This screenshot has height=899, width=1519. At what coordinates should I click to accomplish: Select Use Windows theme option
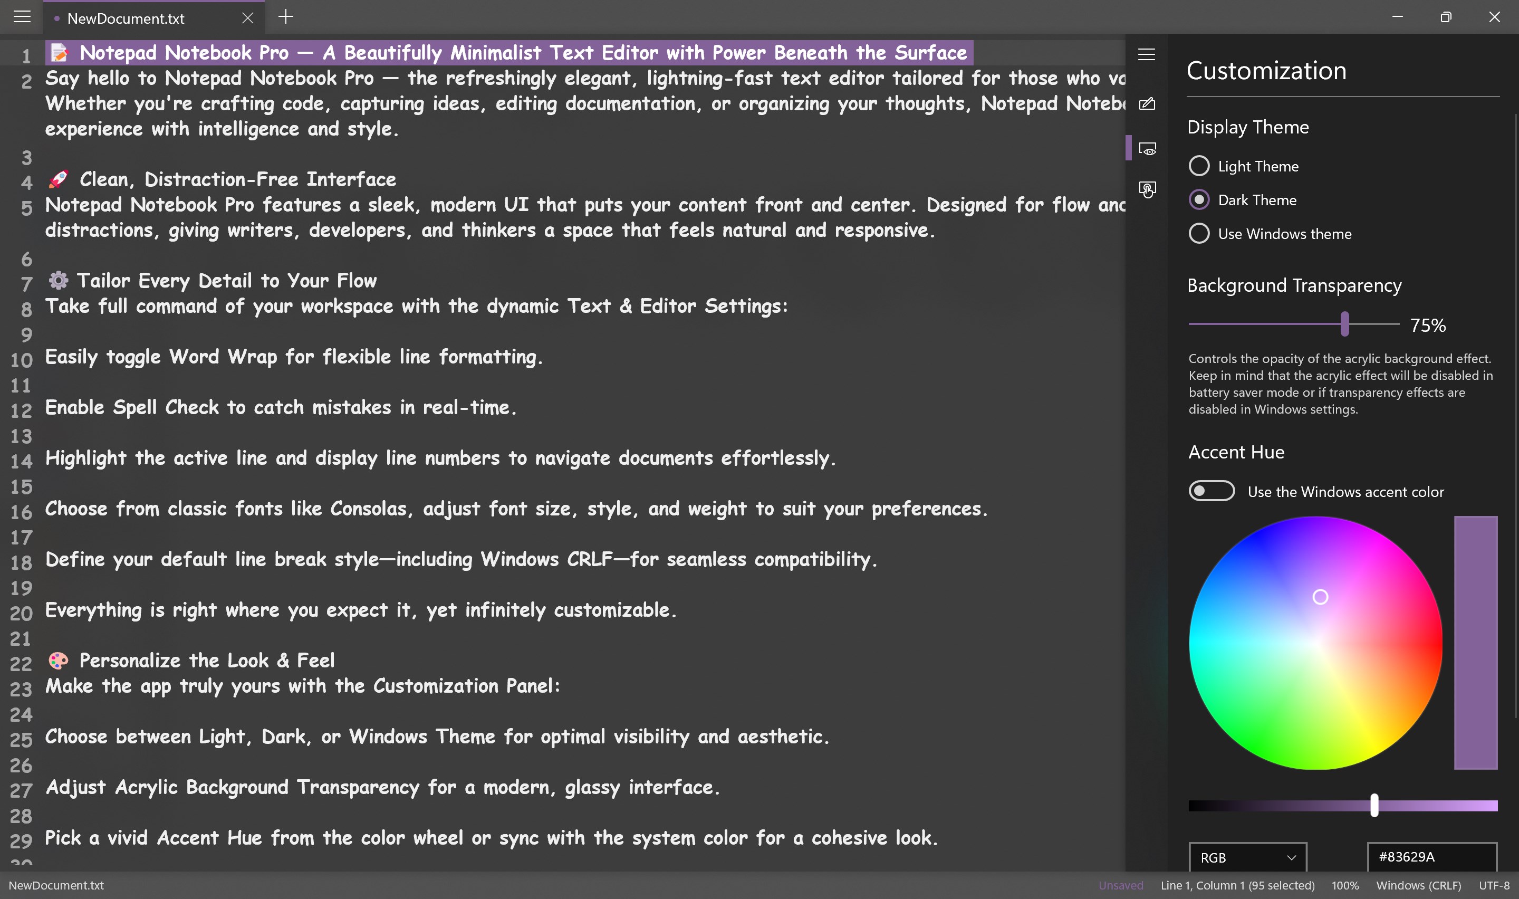click(1199, 234)
